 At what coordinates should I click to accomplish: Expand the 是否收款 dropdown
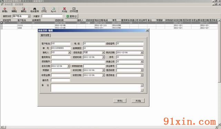(x=142, y=70)
